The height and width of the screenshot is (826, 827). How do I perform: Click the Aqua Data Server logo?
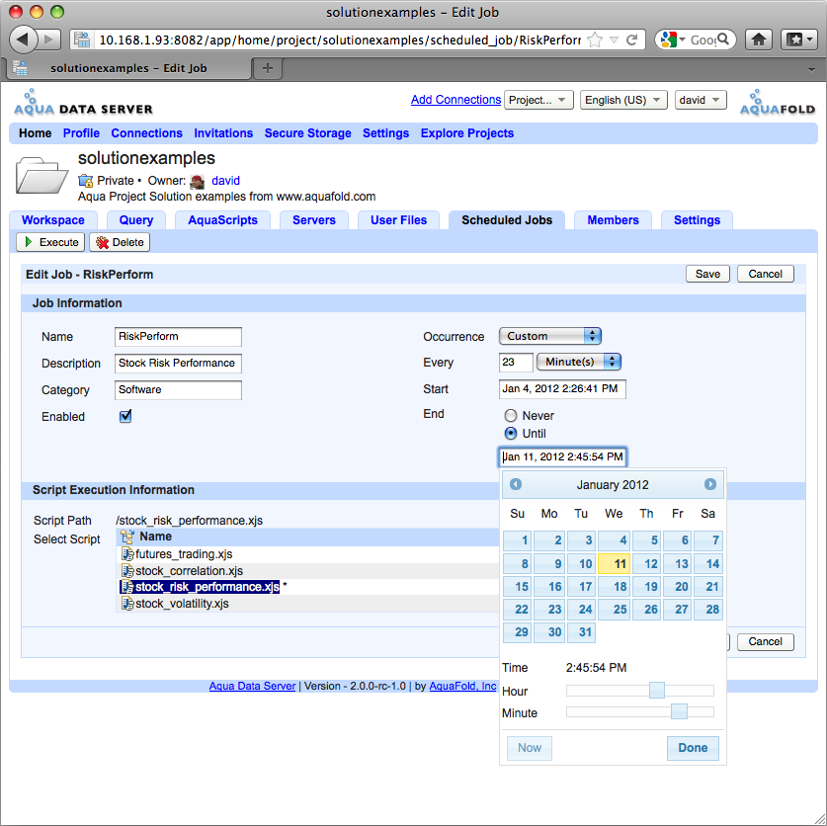83,103
